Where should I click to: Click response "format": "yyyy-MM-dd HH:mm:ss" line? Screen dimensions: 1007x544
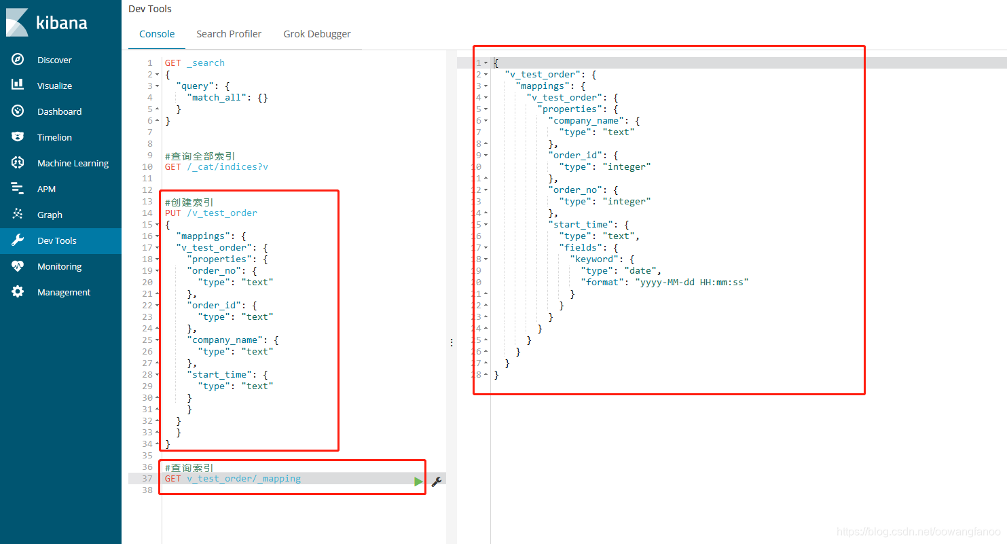(x=665, y=283)
